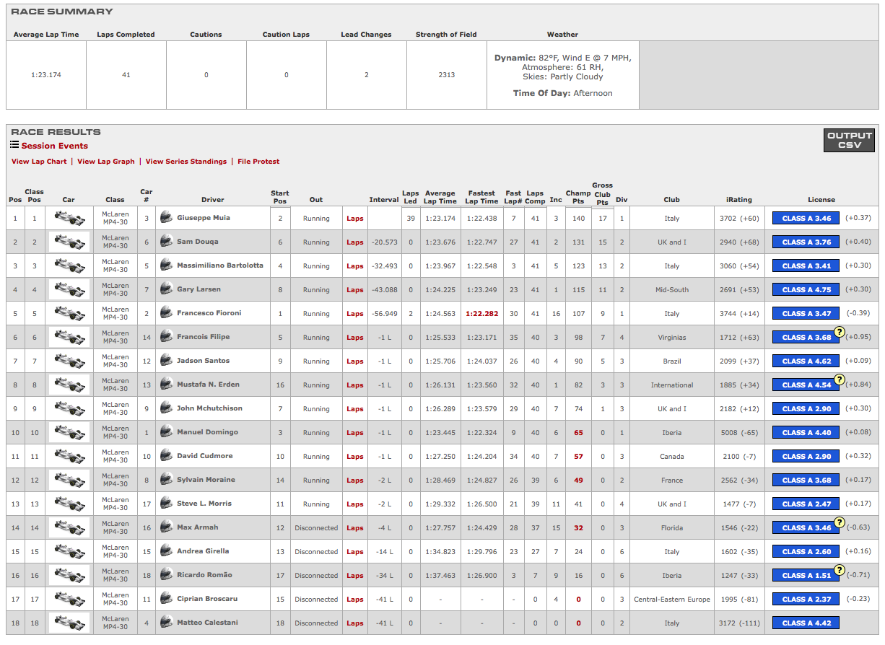Click the Output CSV button
This screenshot has height=645, width=885.
click(x=849, y=140)
